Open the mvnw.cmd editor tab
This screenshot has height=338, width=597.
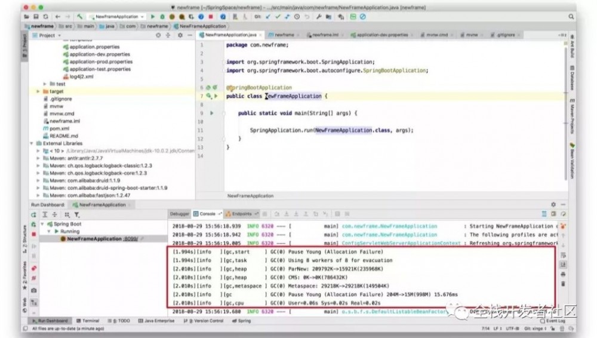coord(437,35)
